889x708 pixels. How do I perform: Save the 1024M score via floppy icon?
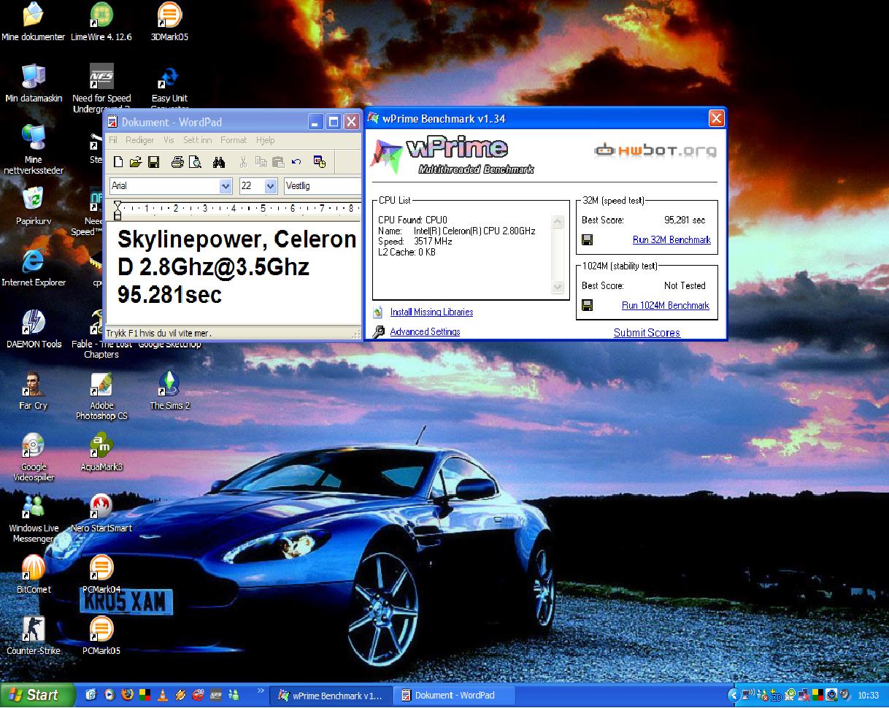coord(588,305)
